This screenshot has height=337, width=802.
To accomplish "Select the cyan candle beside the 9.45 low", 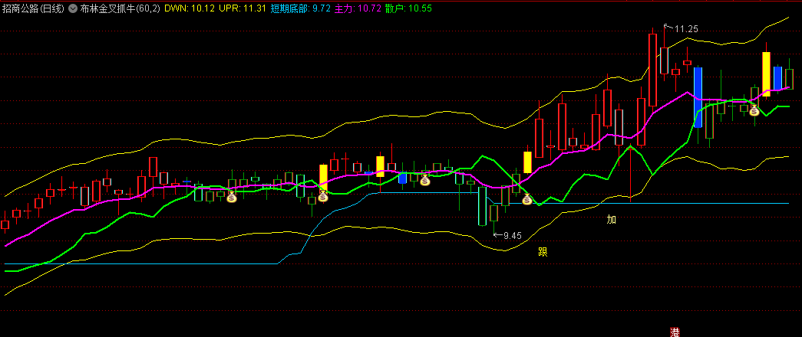I will point(482,206).
